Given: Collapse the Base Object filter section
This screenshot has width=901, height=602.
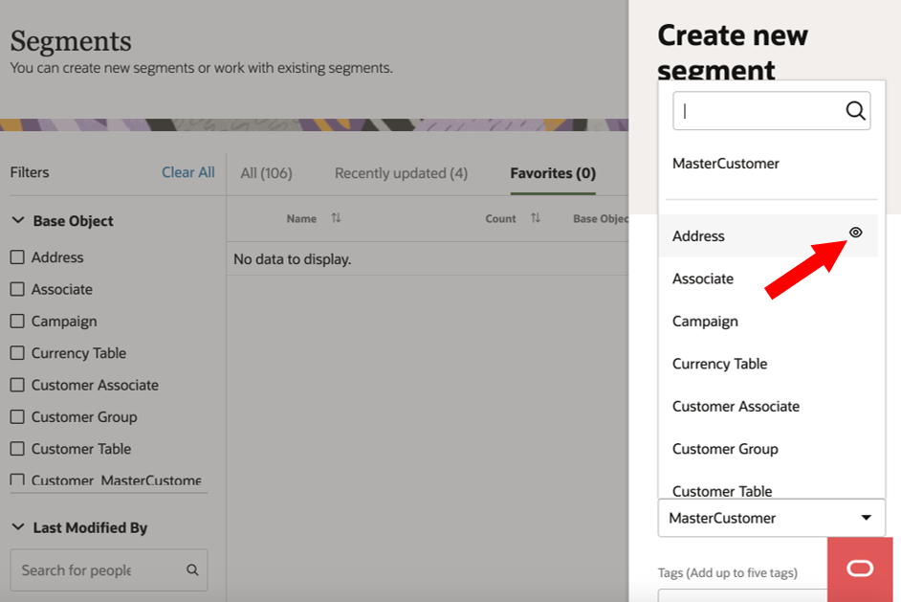Looking at the screenshot, I should click(18, 220).
